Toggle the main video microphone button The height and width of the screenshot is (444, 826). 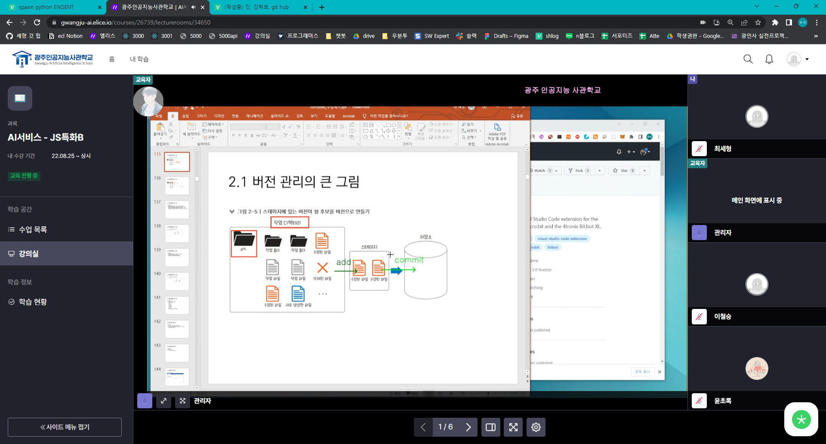145,401
